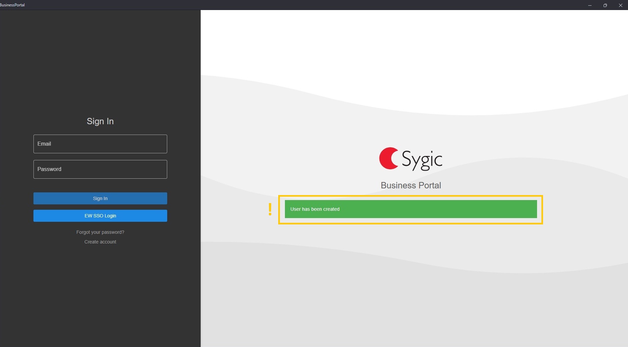Open the Forgot your password link
628x347 pixels.
pos(100,232)
